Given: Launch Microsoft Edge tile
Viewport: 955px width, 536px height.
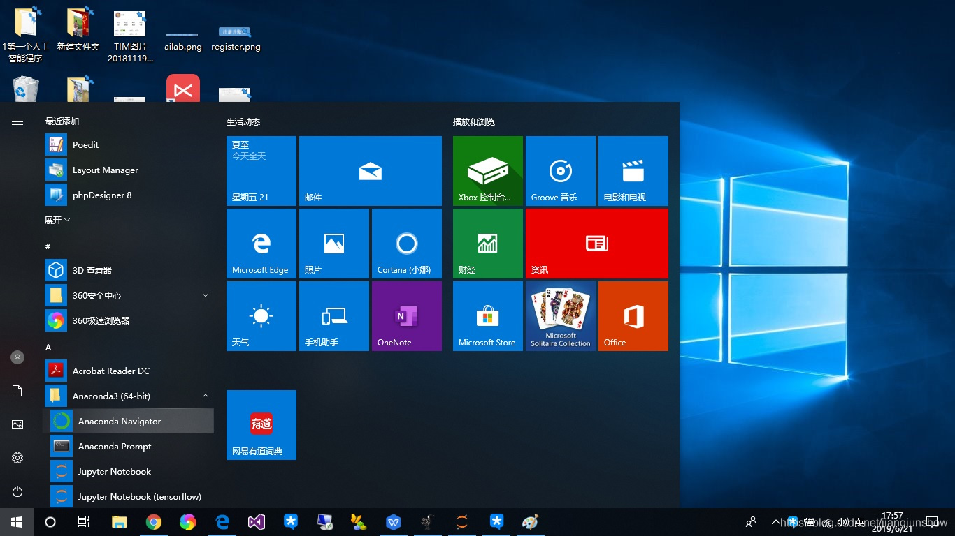Looking at the screenshot, I should coord(261,244).
